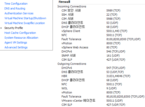Screen dimensions: 145x107
Task: Click the Firewall section heading
Action: [x=64, y=2]
